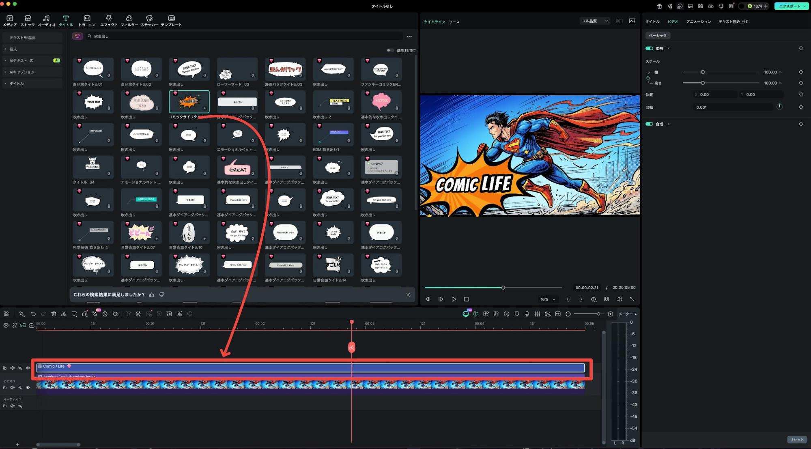Click the selection arrow tool in timeline toolbar
The height and width of the screenshot is (449, 811).
click(22, 314)
